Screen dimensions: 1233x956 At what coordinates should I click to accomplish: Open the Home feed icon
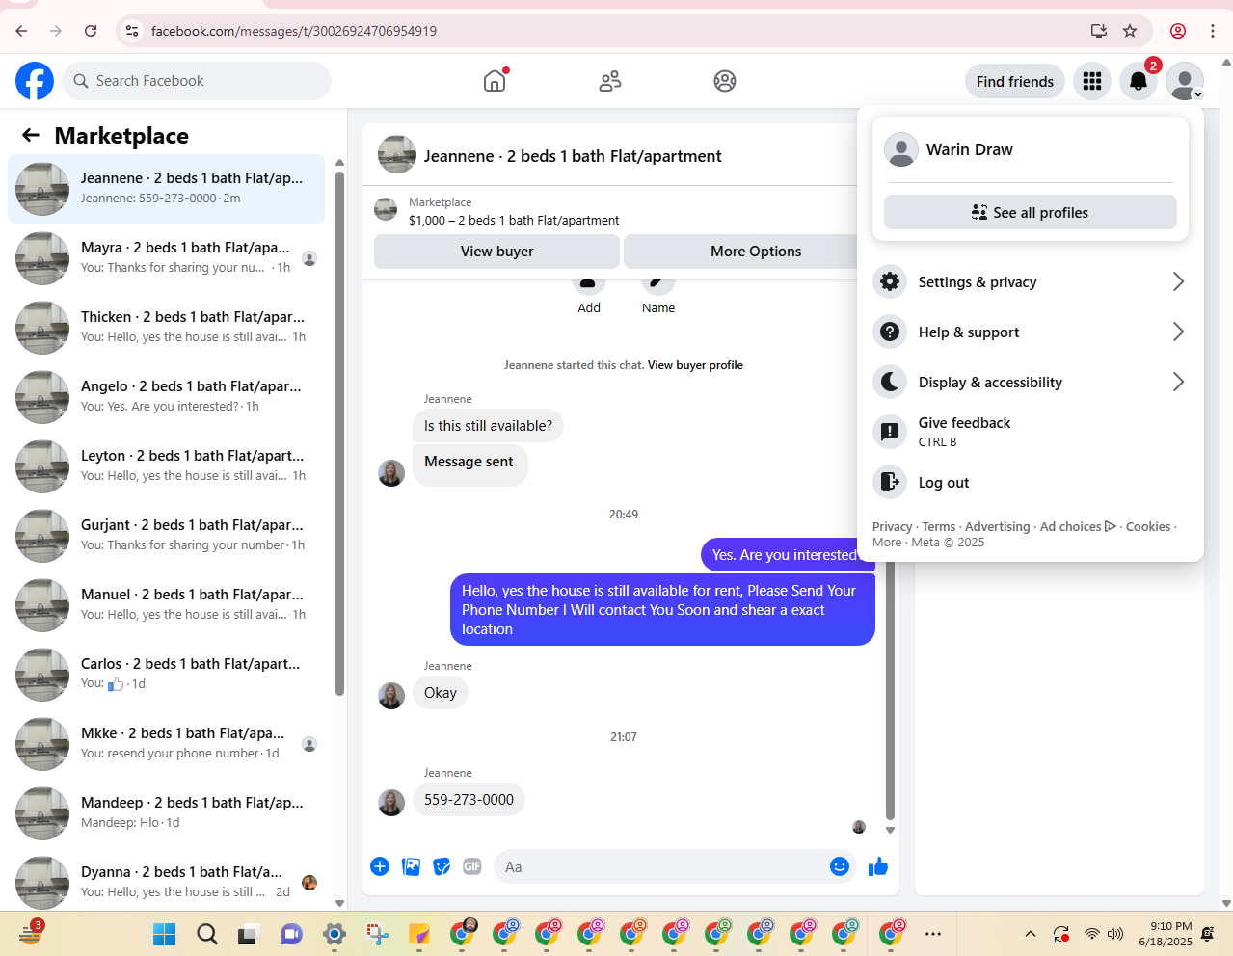(x=495, y=81)
